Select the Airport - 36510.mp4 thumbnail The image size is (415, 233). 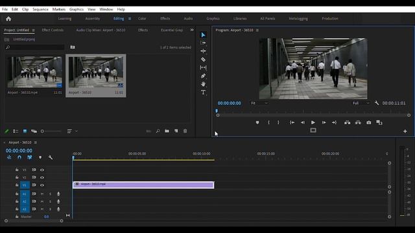click(35, 72)
